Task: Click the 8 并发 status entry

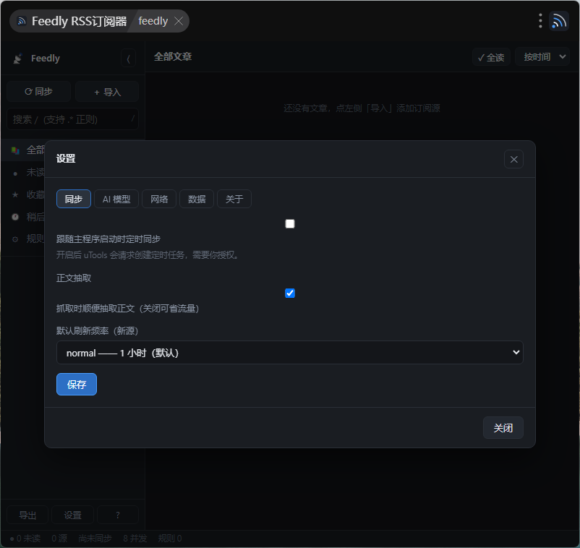Action: click(x=135, y=539)
